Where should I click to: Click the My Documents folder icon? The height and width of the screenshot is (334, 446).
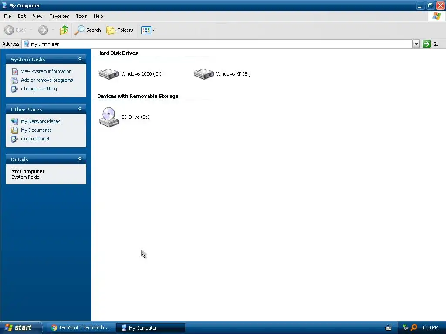click(15, 130)
